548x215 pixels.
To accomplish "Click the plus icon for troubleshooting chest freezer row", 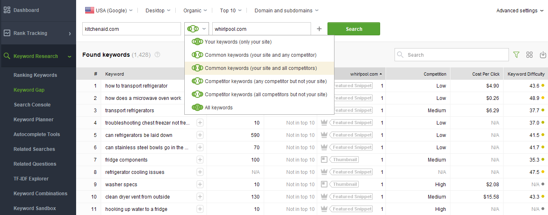I will tap(200, 123).
